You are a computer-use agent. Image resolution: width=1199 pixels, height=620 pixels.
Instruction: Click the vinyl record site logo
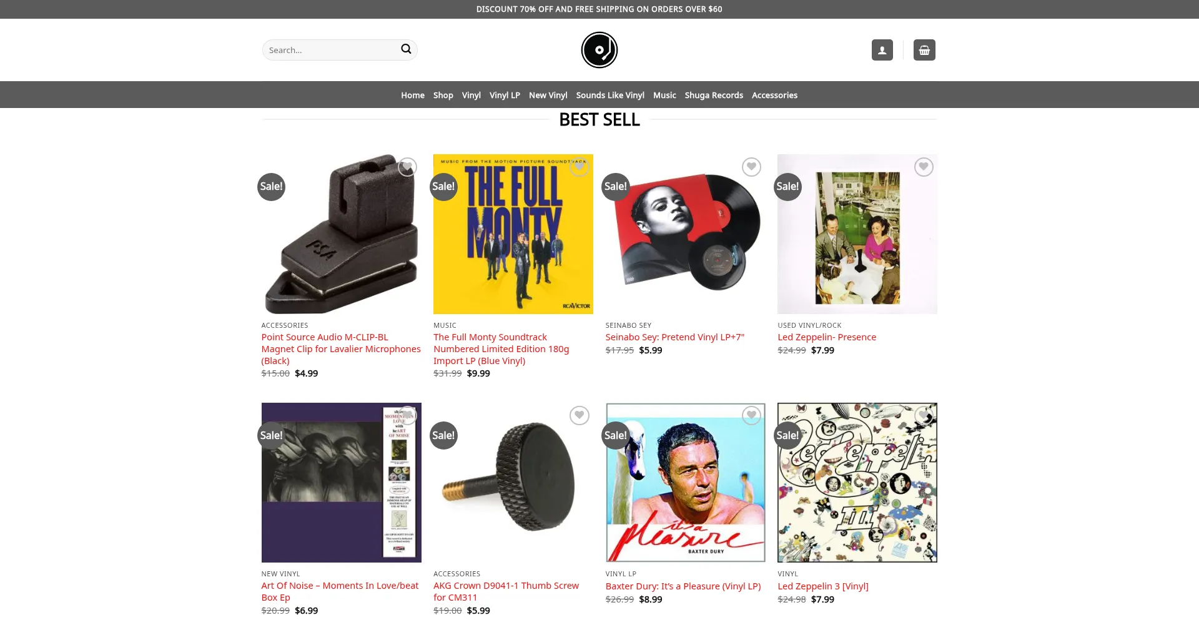coord(599,50)
